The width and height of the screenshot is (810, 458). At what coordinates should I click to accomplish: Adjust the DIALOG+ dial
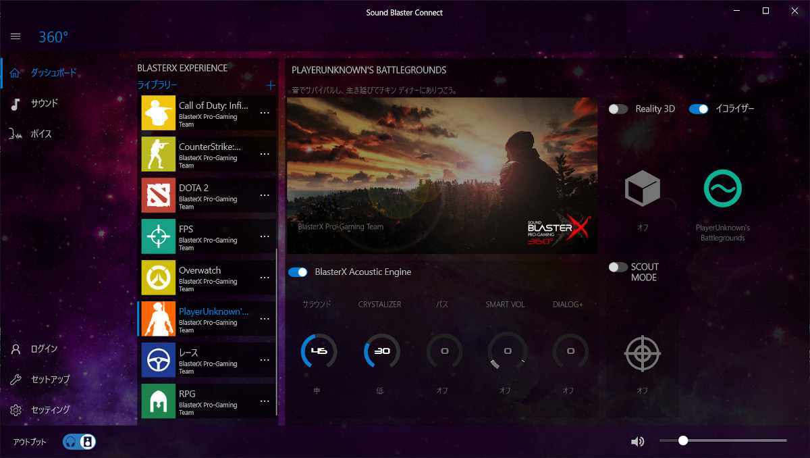click(x=570, y=351)
